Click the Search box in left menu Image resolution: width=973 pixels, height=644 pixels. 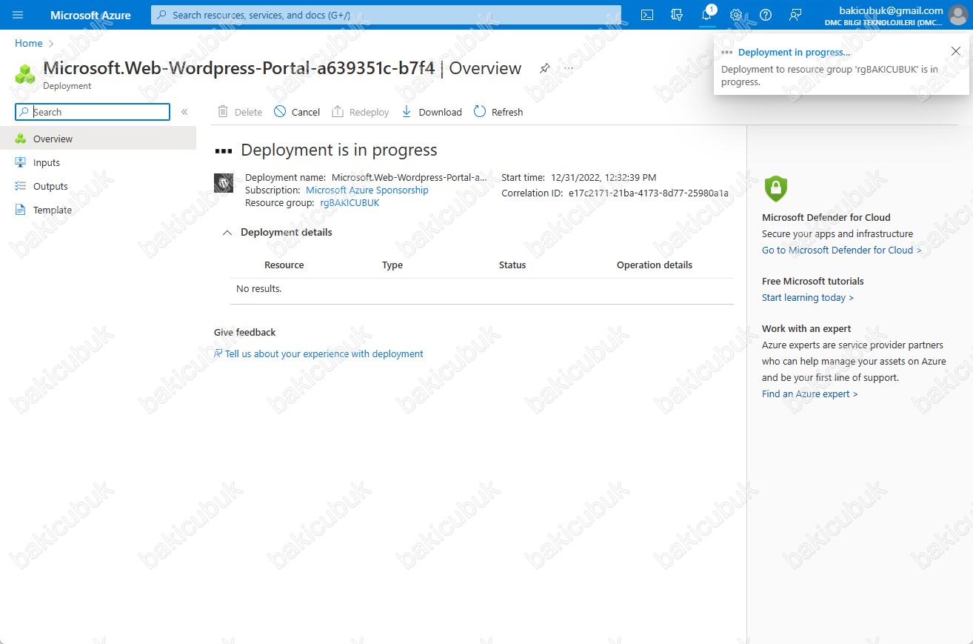(x=93, y=112)
